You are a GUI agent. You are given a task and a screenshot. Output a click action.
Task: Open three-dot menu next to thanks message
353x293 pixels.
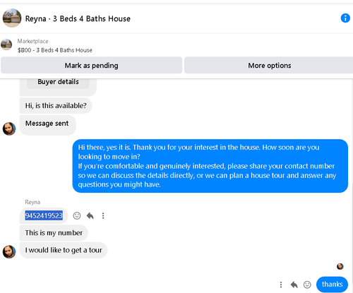tap(281, 285)
